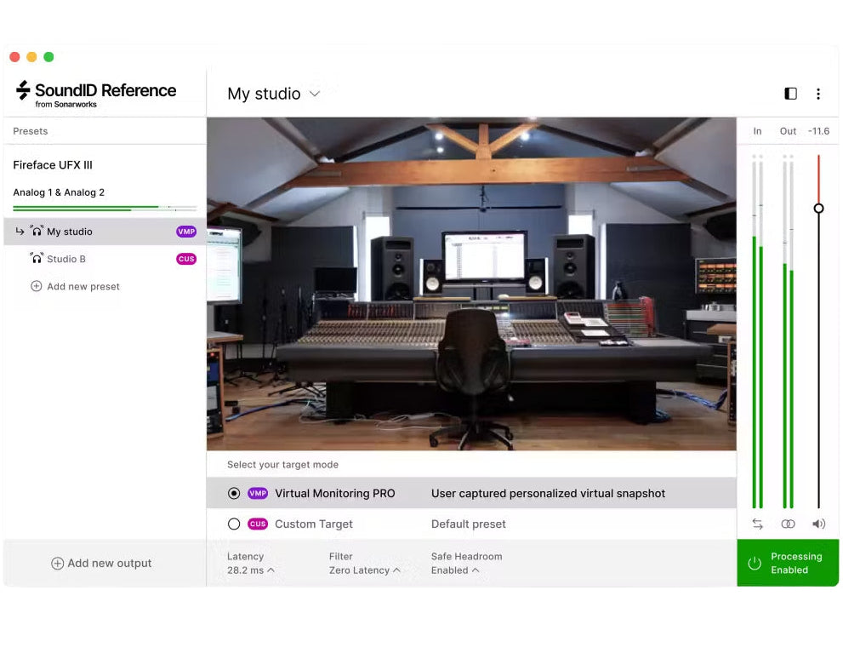Click Add new preset
This screenshot has height=653, width=843.
(75, 286)
